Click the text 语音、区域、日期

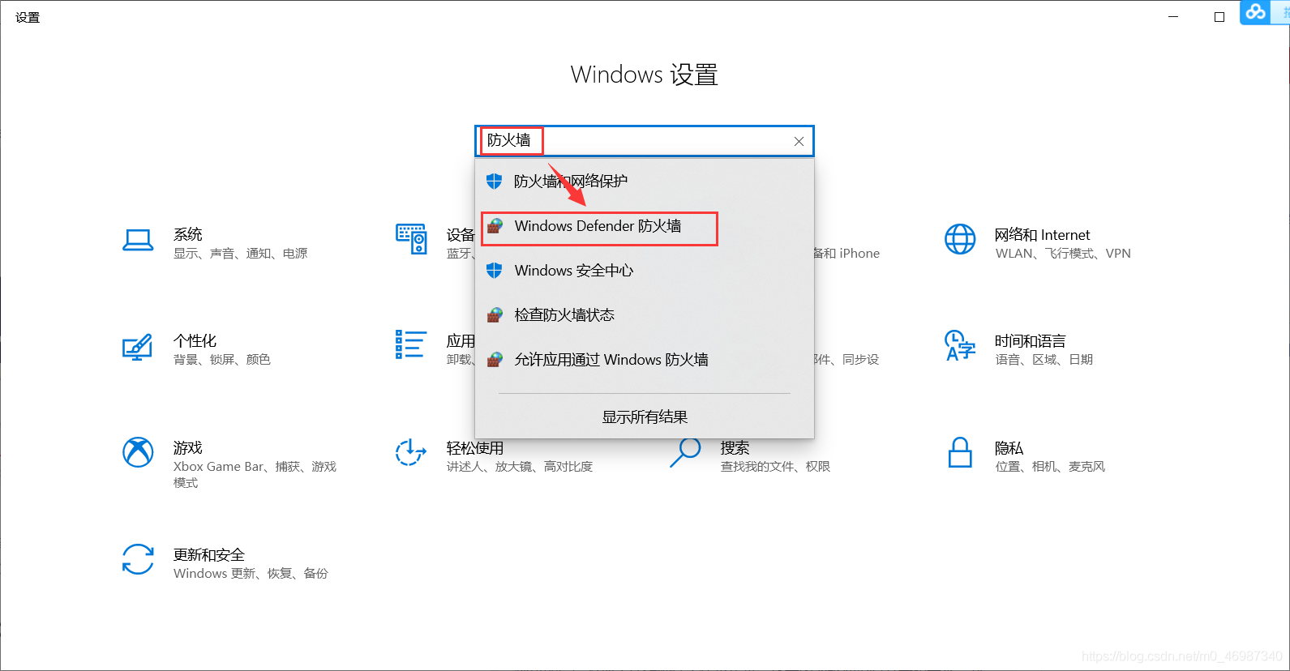[1044, 360]
